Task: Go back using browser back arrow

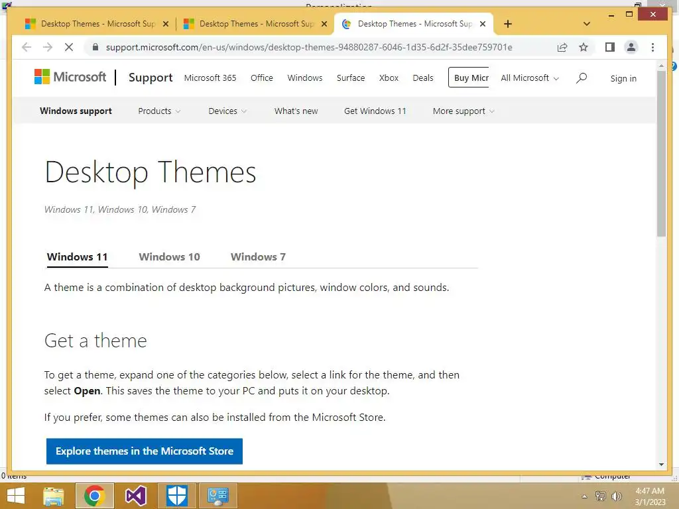Action: pos(27,47)
